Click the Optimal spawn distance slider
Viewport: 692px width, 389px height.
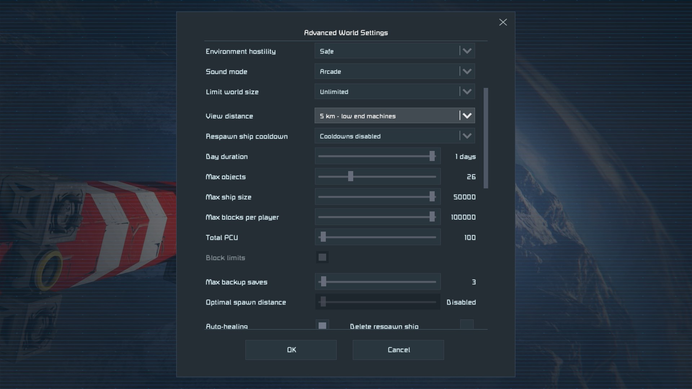[377, 302]
